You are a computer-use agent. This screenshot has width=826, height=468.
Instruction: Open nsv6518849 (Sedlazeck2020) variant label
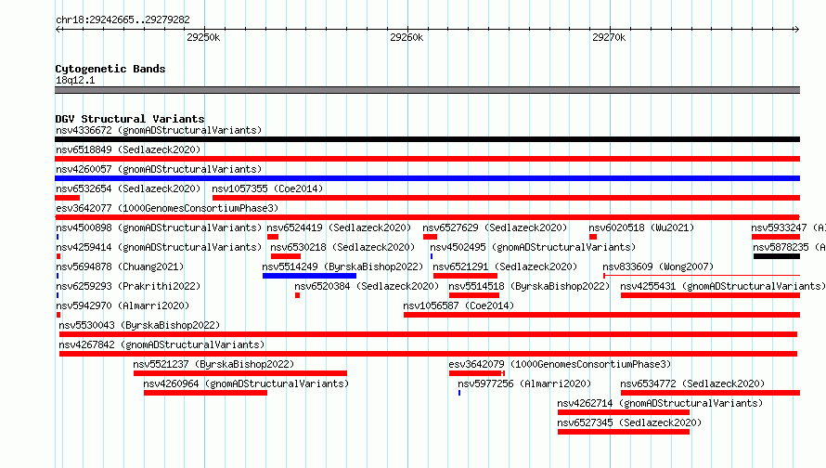[x=128, y=149]
